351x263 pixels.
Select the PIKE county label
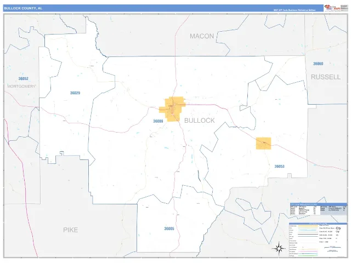[71, 230]
